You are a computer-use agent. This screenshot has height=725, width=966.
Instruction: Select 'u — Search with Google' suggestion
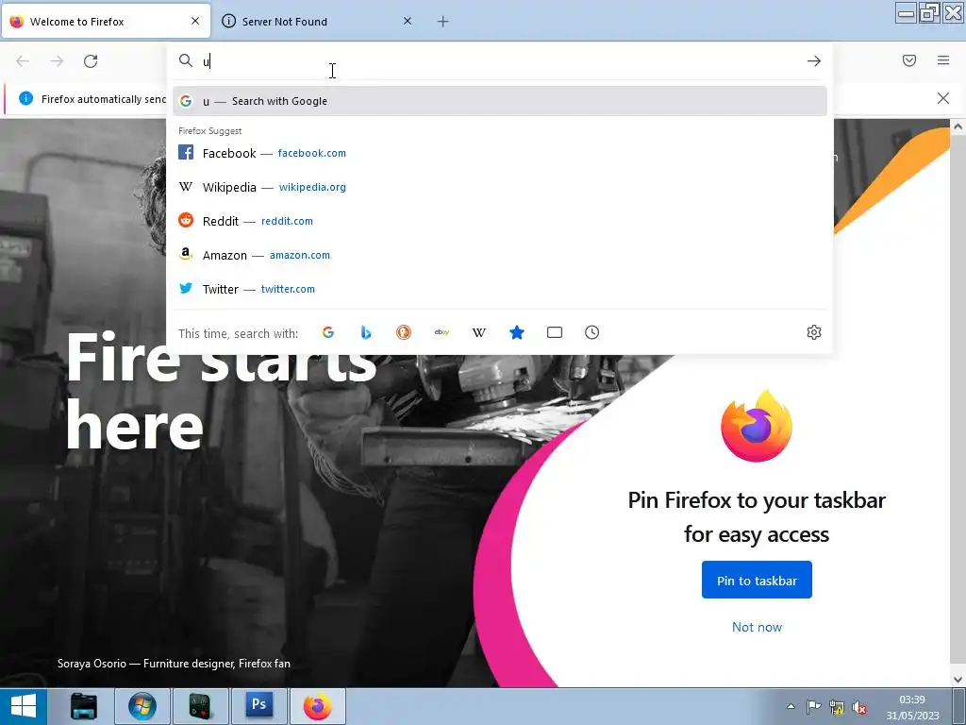[500, 101]
